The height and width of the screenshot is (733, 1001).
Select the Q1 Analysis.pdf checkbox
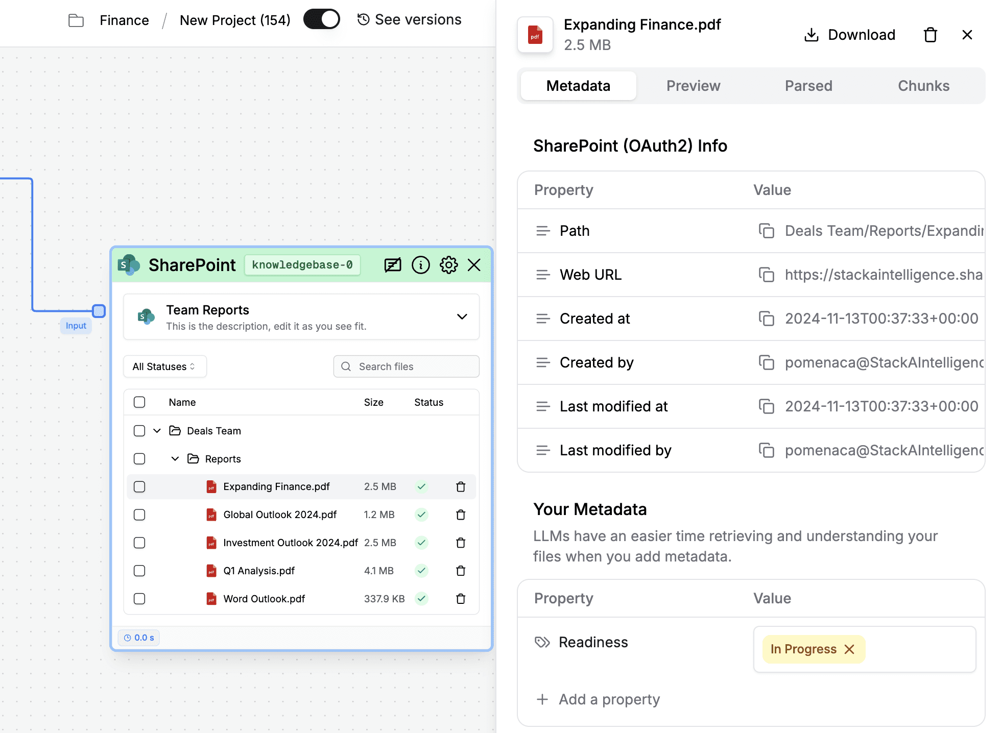[139, 571]
